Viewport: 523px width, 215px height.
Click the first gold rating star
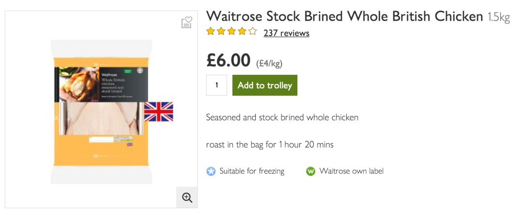coord(211,32)
